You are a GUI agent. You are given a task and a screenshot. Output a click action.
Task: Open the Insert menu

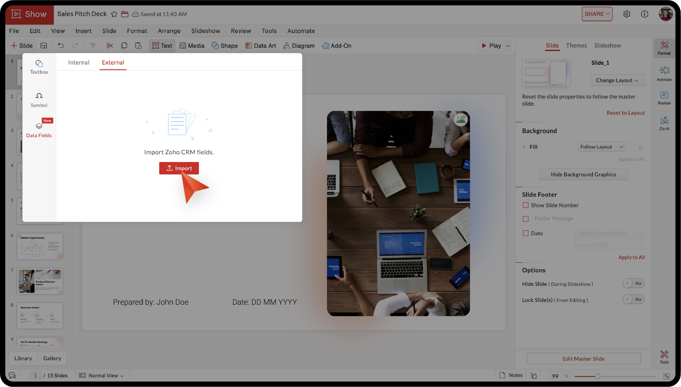click(83, 31)
